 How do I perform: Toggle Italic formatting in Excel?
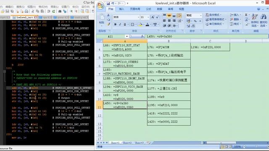click(x=120, y=24)
